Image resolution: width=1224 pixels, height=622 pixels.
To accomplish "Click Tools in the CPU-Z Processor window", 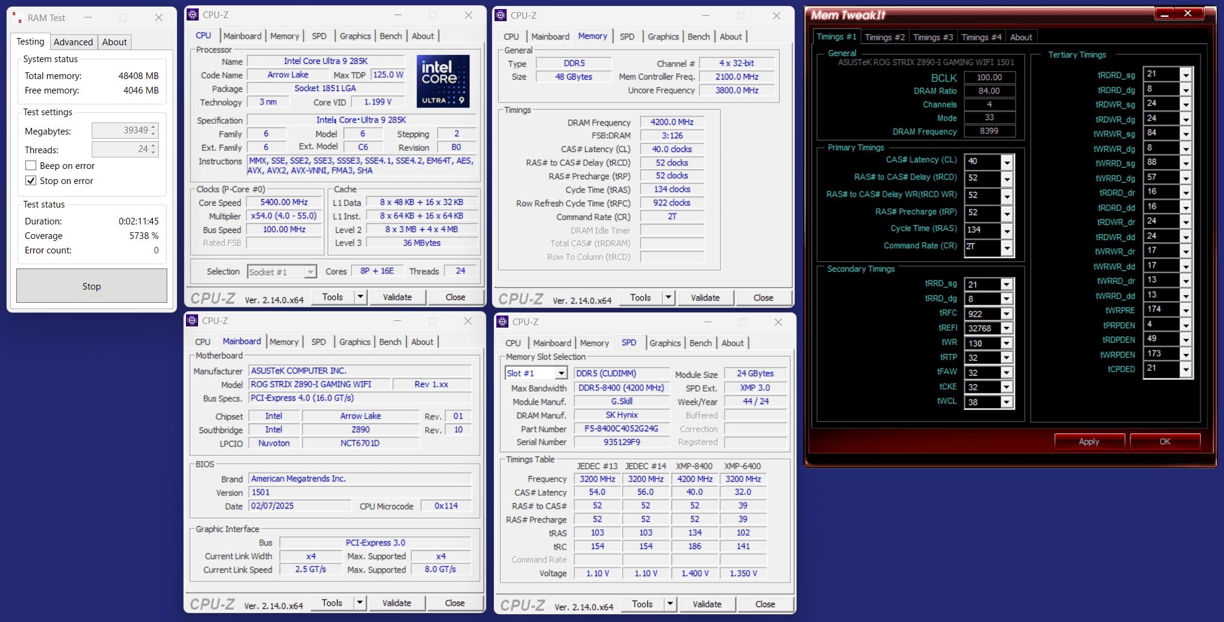I will 333,297.
